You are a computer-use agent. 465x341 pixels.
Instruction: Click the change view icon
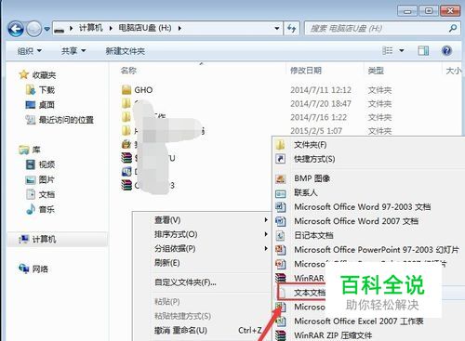pos(388,50)
